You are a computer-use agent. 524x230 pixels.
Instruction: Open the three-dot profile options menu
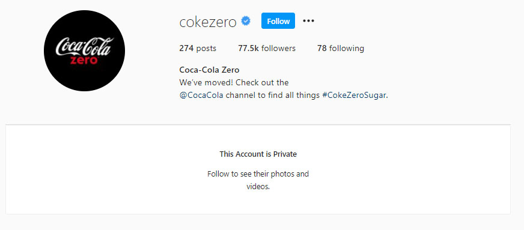point(308,21)
